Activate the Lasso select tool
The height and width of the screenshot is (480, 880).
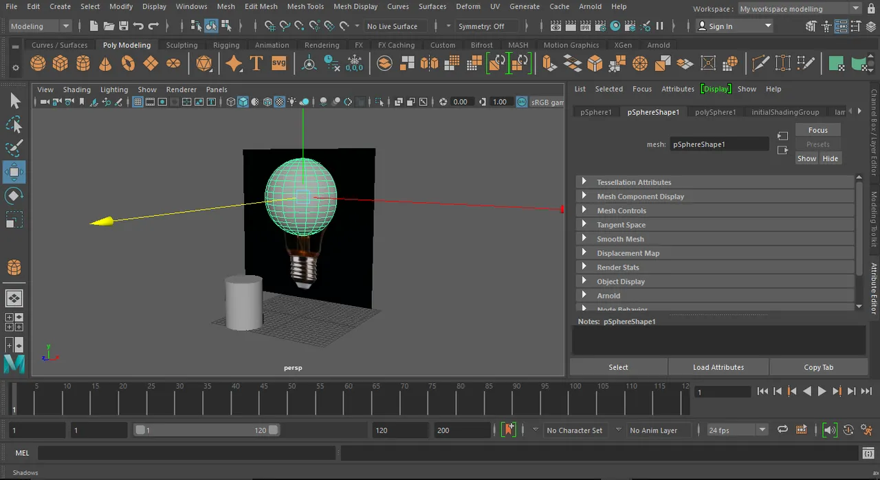tap(14, 125)
